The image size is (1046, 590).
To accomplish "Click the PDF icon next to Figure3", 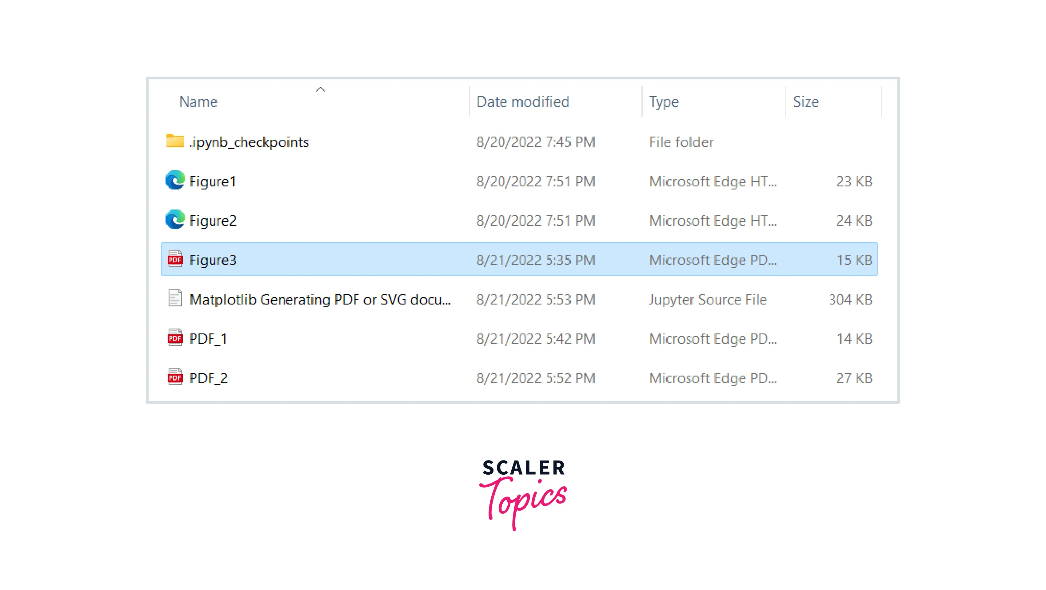I will point(175,259).
